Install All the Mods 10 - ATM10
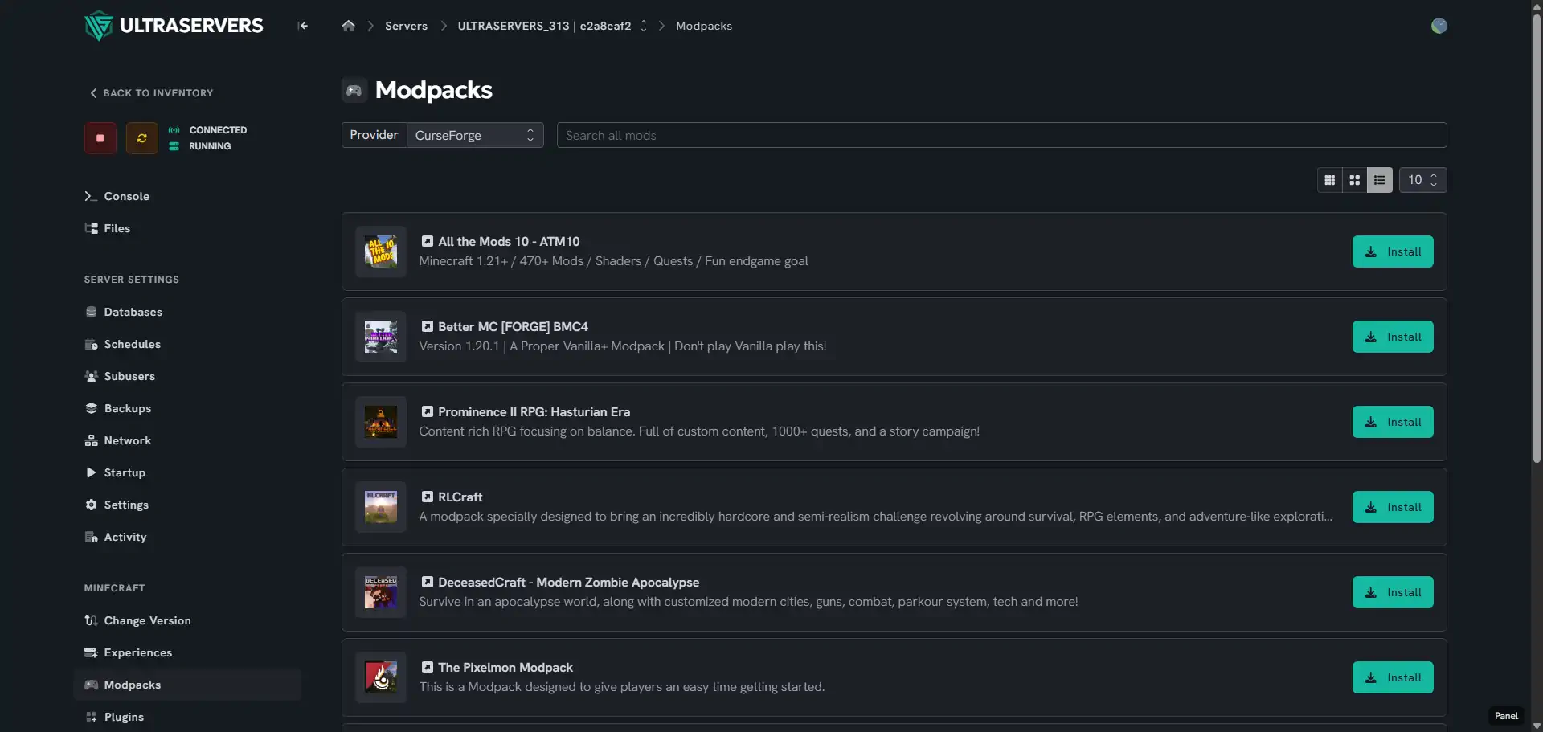 click(x=1393, y=251)
